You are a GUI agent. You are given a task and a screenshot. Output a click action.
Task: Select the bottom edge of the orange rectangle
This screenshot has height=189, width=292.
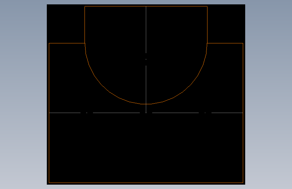click(146, 183)
